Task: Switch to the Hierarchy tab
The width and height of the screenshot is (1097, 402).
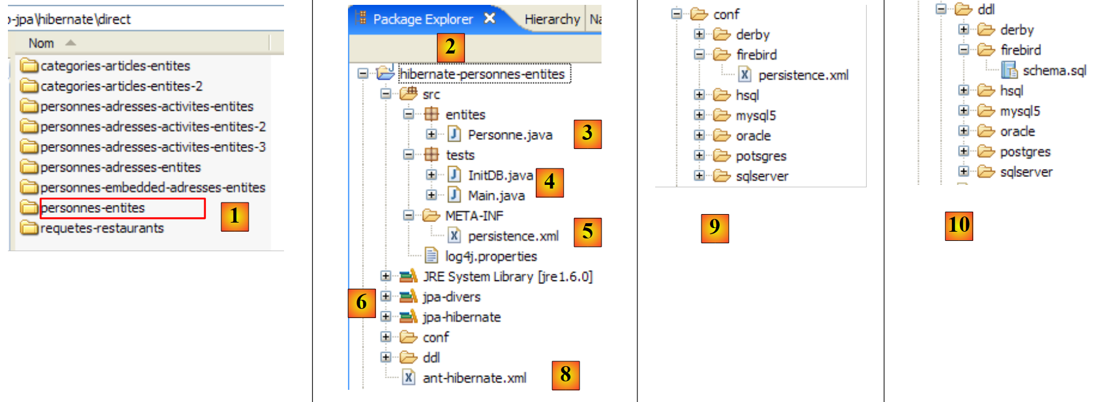Action: click(x=552, y=19)
